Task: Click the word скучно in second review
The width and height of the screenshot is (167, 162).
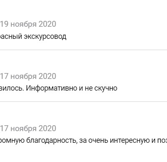Action: 106,88
